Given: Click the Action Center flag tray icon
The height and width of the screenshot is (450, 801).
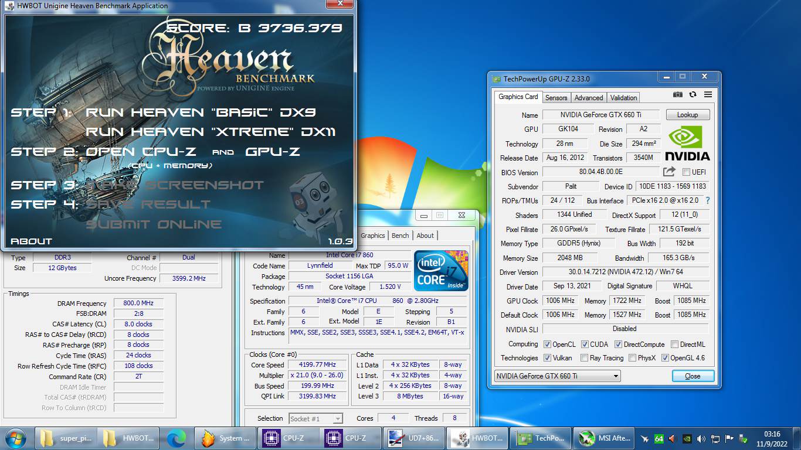Looking at the screenshot, I should click(730, 438).
